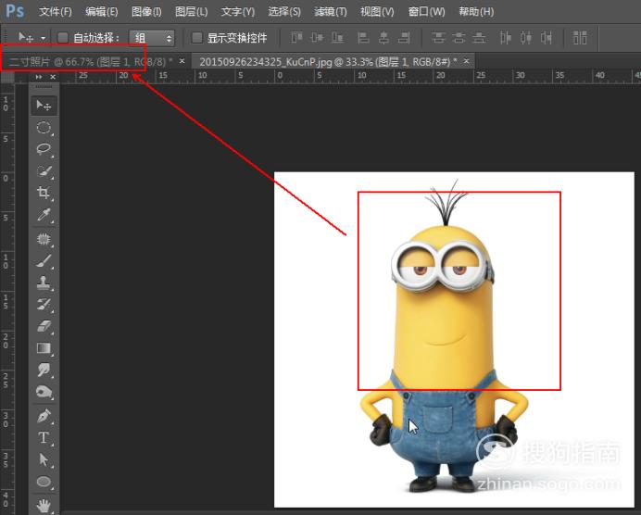Click Auto-Align Layers icon
The image size is (641, 515).
(x=580, y=38)
